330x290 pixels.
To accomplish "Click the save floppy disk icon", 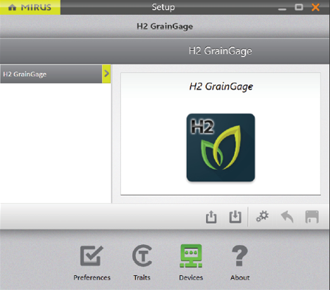I will pos(312,217).
